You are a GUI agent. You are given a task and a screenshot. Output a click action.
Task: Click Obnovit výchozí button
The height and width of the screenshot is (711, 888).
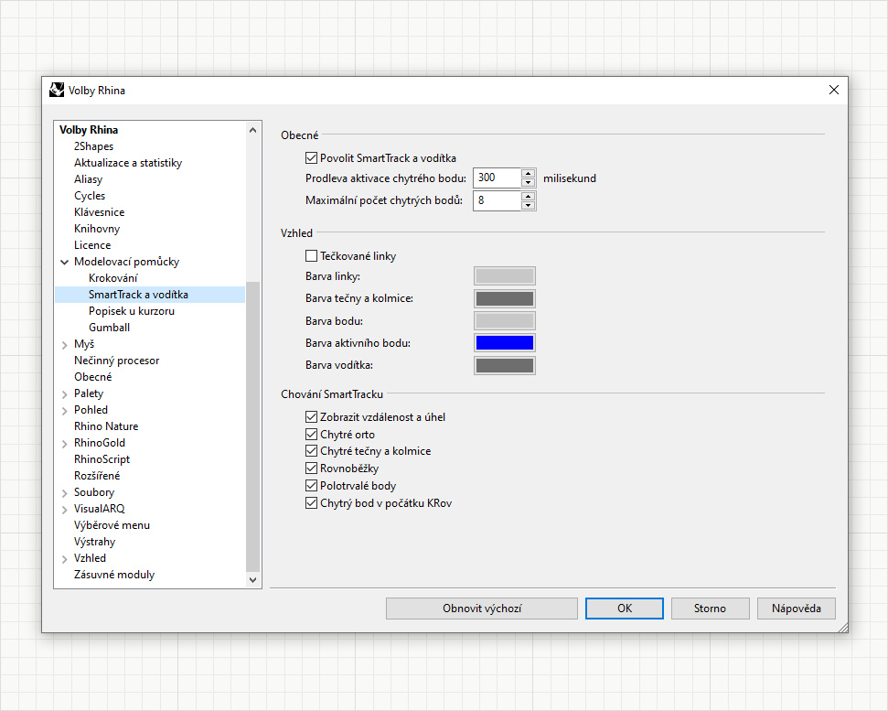pos(482,609)
